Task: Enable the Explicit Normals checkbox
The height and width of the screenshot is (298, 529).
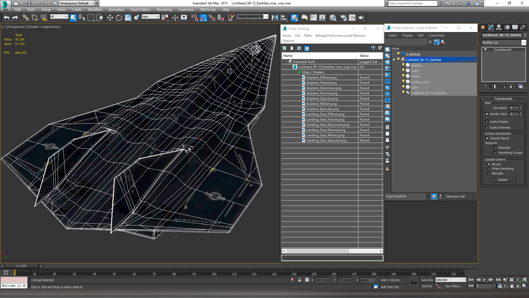Action: tap(487, 127)
